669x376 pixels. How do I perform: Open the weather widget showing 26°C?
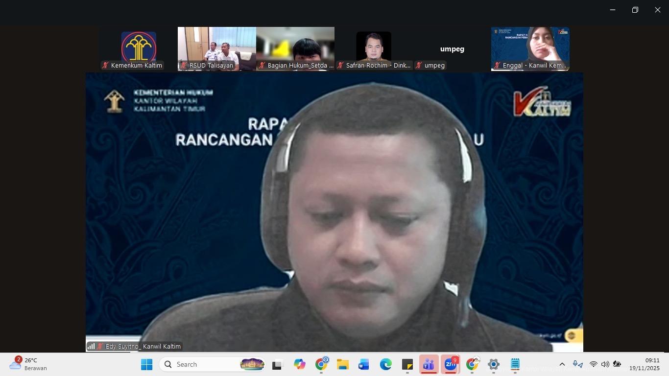tap(28, 364)
